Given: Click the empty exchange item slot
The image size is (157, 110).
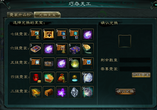Looking at the screenshot, I should tap(125, 41).
